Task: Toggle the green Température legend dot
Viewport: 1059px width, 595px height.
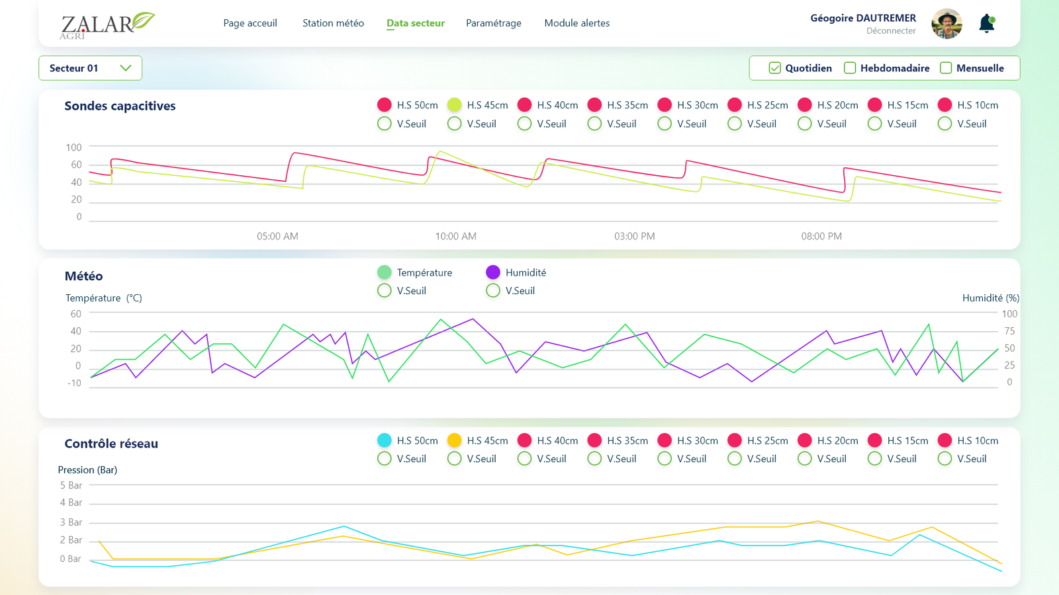Action: pyautogui.click(x=385, y=272)
